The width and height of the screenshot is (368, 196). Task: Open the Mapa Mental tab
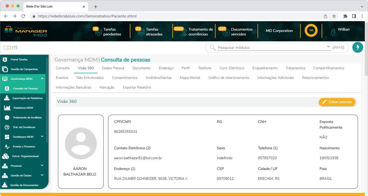[190, 78]
